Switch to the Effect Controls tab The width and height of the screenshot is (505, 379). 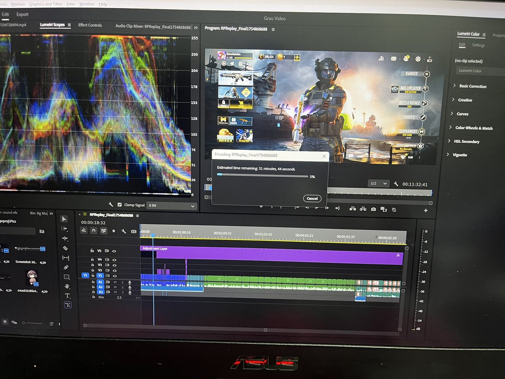tap(90, 25)
